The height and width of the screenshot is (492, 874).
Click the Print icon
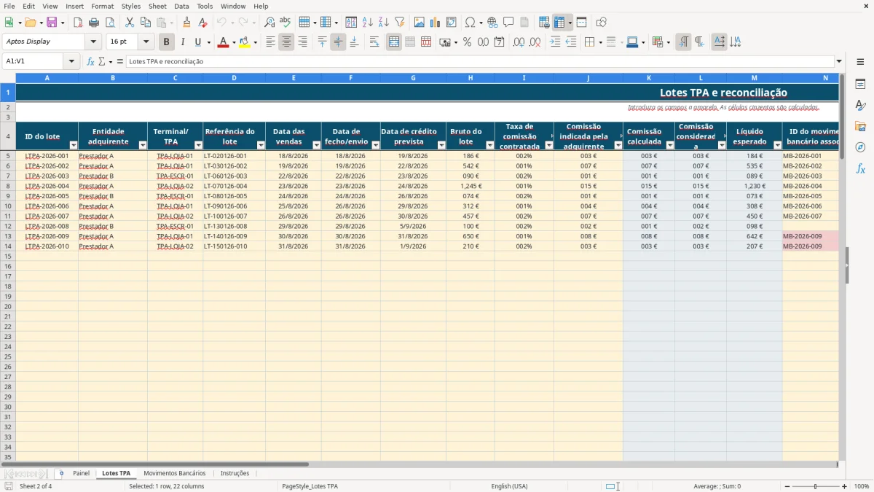pos(93,23)
